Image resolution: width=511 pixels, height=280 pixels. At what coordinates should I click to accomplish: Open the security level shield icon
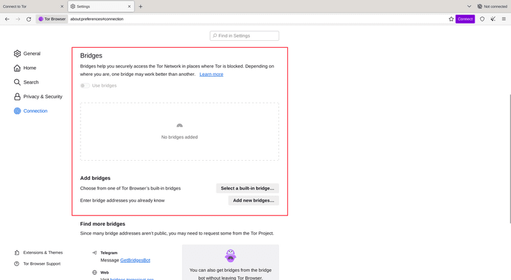tap(482, 19)
